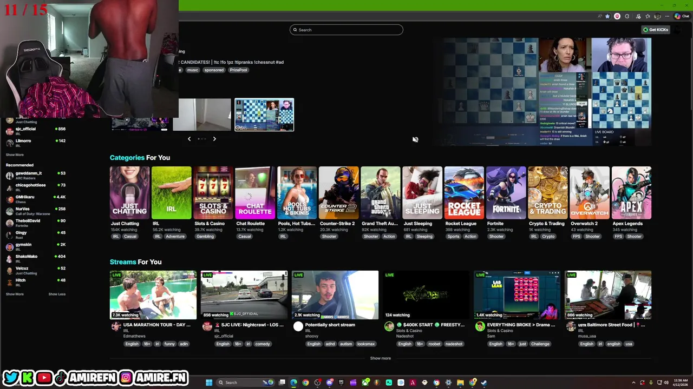Click the Read aloud icon in the address bar
Screen dimensions: 693x389
tap(599, 16)
